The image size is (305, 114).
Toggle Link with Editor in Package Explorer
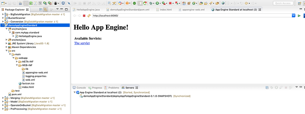click(45, 9)
